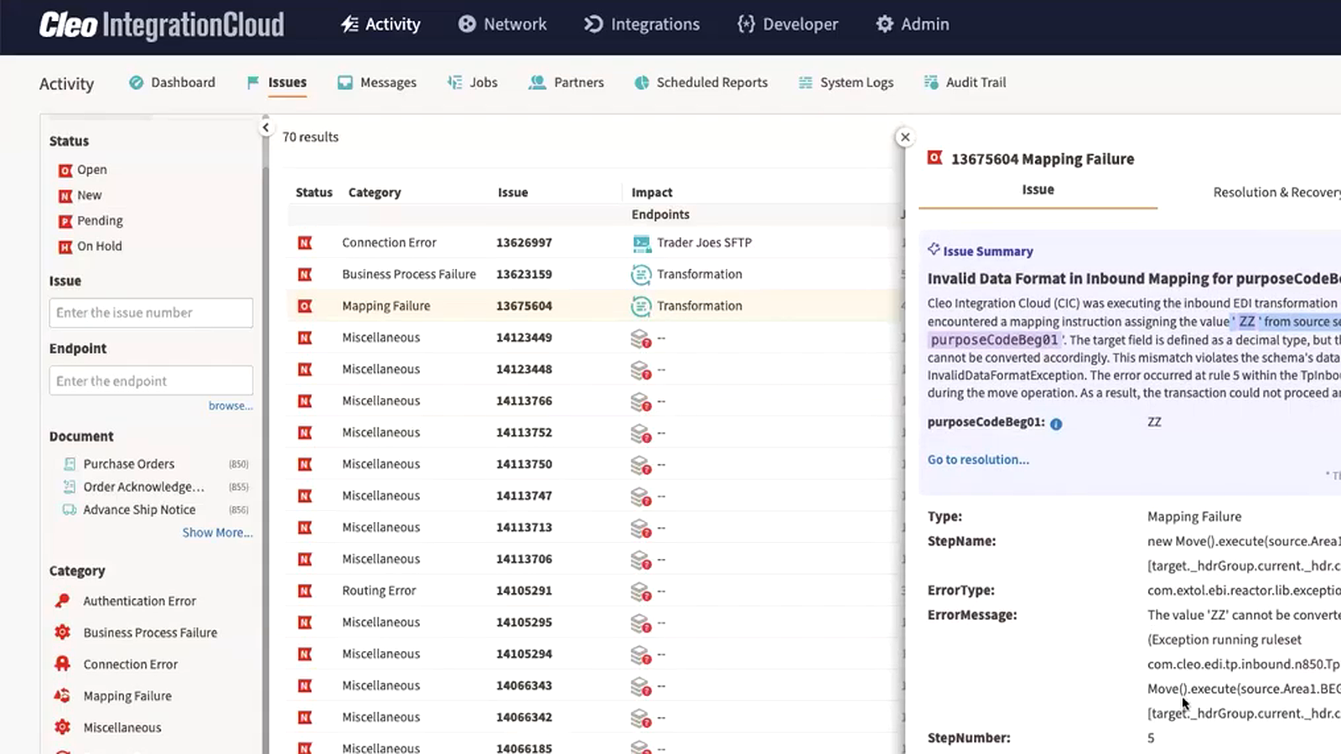The image size is (1341, 754).
Task: Switch to Issue tab in detail panel
Action: (1038, 190)
